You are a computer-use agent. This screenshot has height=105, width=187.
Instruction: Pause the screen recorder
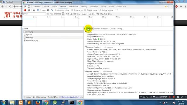[x=170, y=97]
